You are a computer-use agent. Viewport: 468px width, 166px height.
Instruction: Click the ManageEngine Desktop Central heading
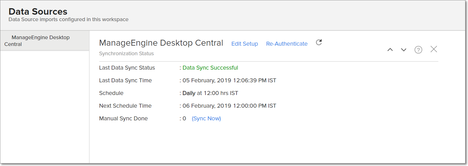tap(161, 43)
